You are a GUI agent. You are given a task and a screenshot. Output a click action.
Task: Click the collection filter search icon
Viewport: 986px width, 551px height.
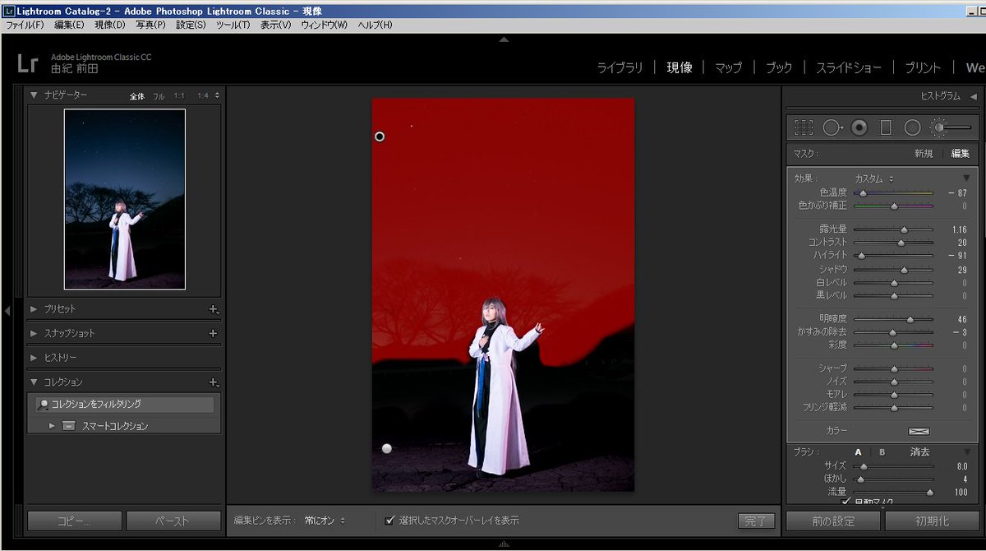point(44,405)
